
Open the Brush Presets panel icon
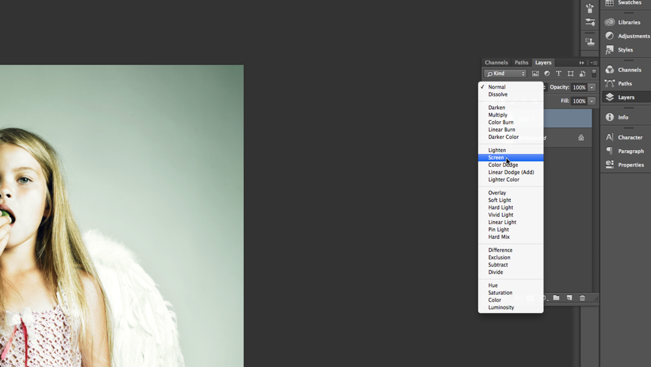click(590, 8)
